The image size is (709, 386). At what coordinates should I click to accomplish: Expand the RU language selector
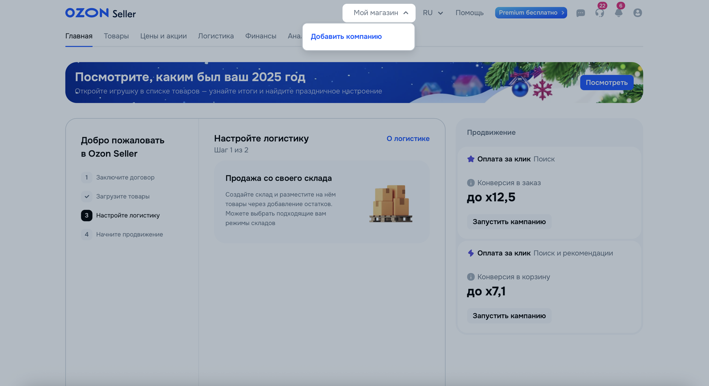(433, 13)
